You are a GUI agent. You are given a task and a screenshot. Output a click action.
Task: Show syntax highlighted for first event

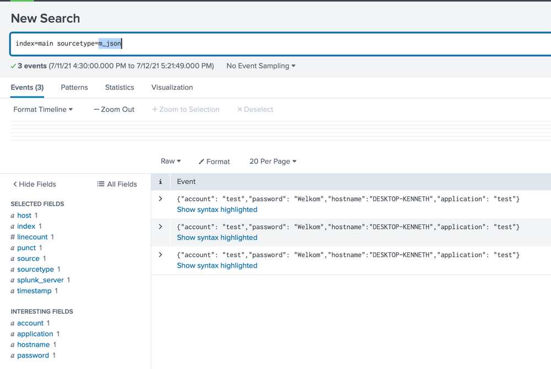pyautogui.click(x=217, y=210)
